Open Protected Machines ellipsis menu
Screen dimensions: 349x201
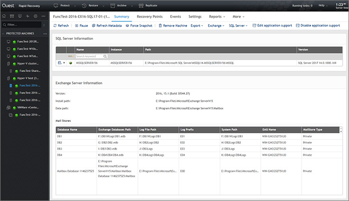click(x=45, y=34)
